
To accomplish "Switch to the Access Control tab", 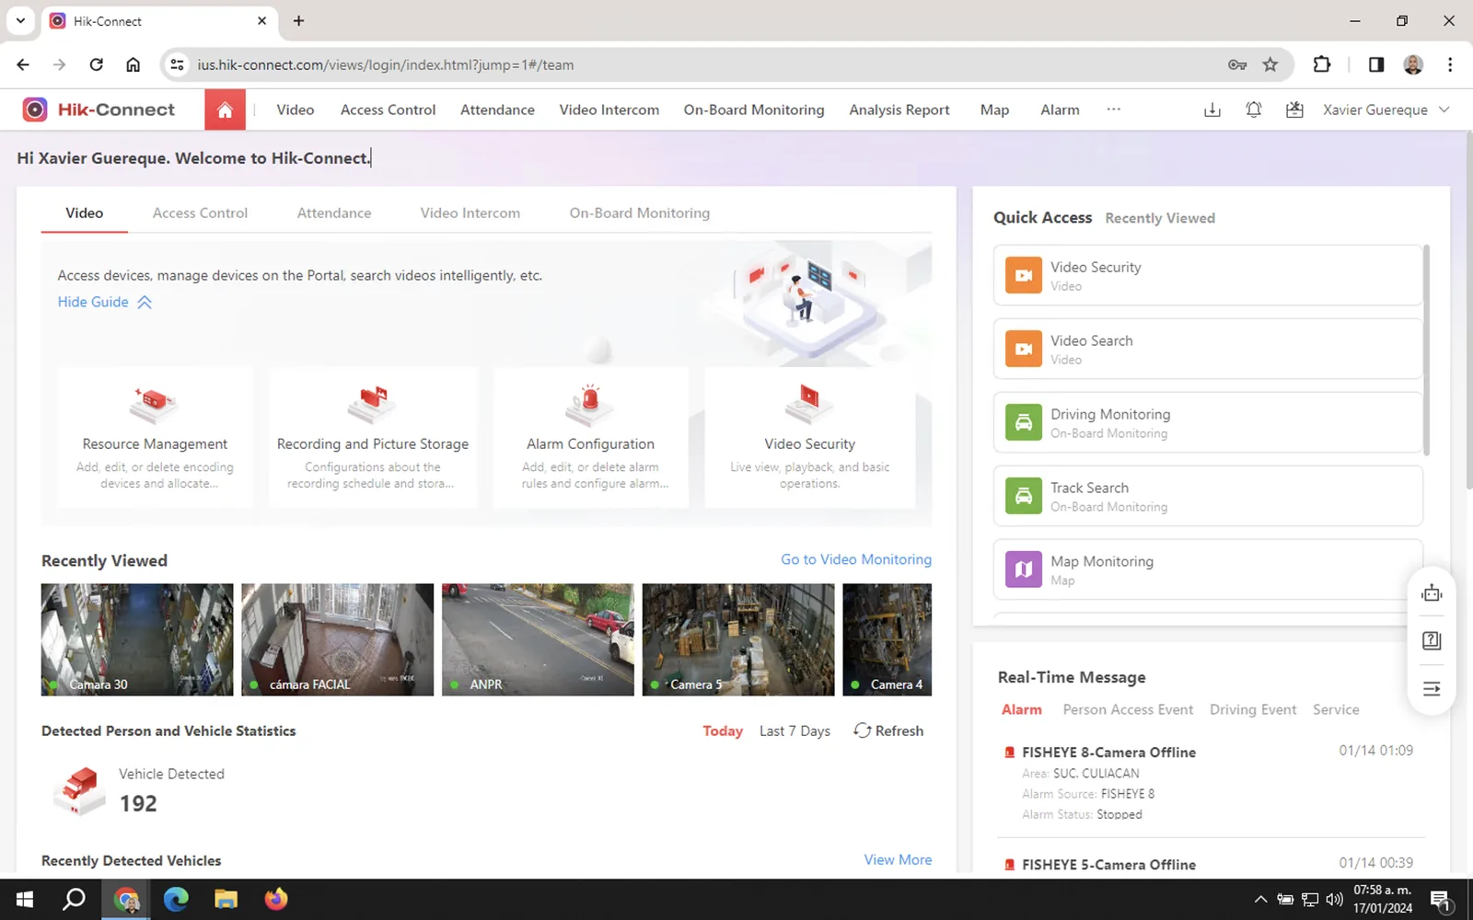I will [x=200, y=213].
